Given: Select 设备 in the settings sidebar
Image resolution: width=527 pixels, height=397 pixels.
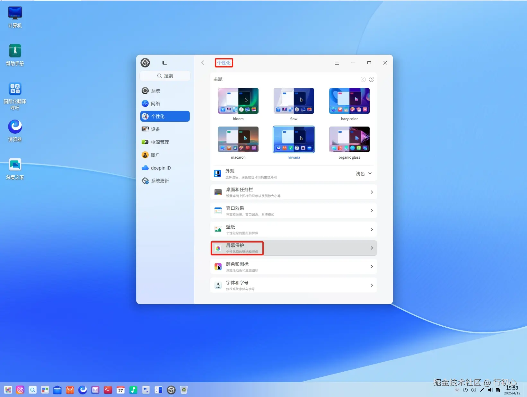Looking at the screenshot, I should tap(165, 129).
